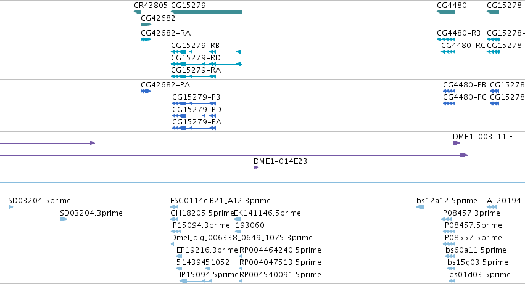Open Dmel_dig_006338_0649_1075.3prime label

pyautogui.click(x=242, y=238)
